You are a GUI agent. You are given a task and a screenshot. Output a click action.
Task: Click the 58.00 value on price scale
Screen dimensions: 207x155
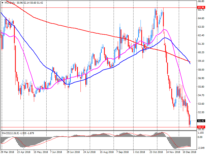[x=201, y=69]
